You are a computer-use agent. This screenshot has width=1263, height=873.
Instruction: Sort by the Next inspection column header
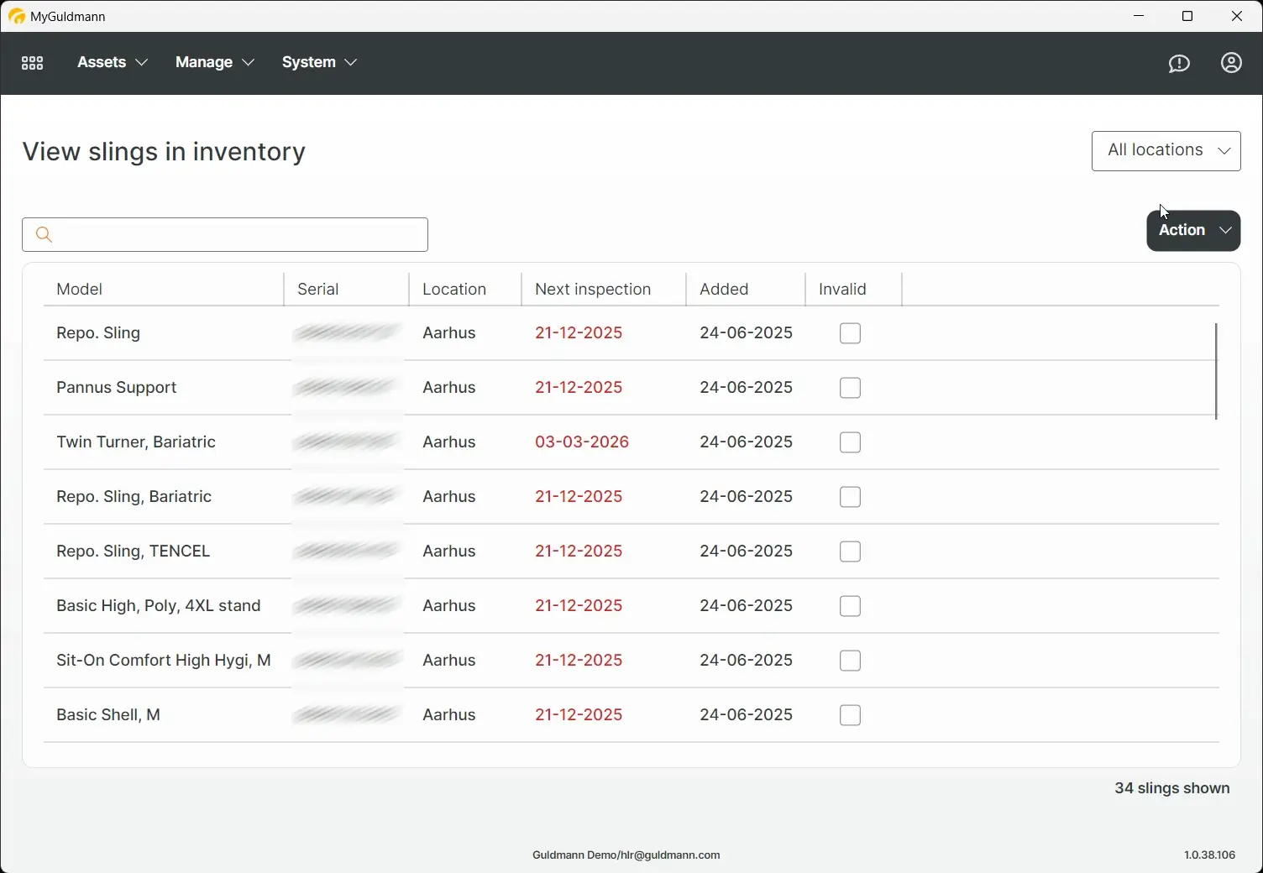(593, 289)
